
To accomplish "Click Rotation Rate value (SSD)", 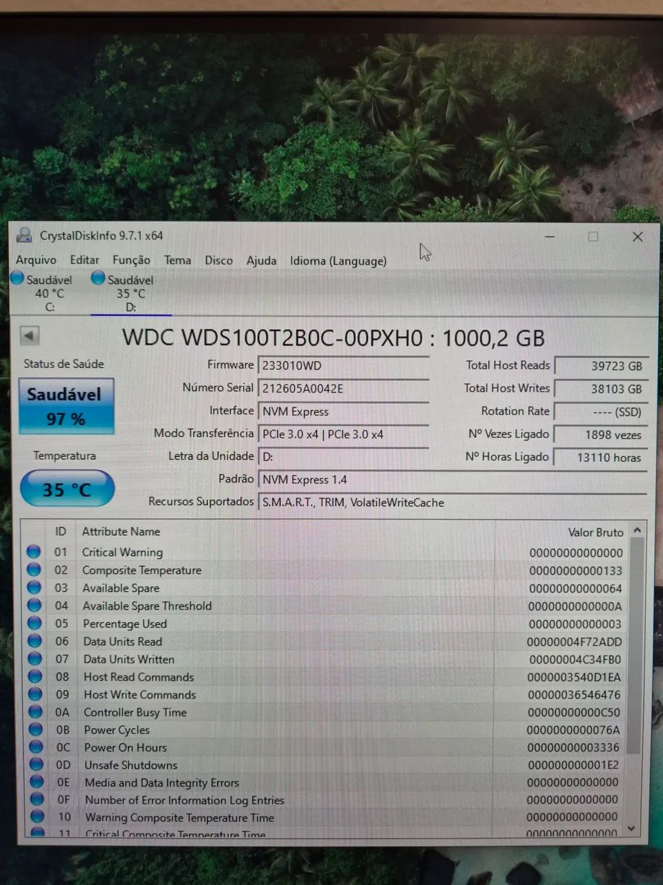I will click(601, 411).
